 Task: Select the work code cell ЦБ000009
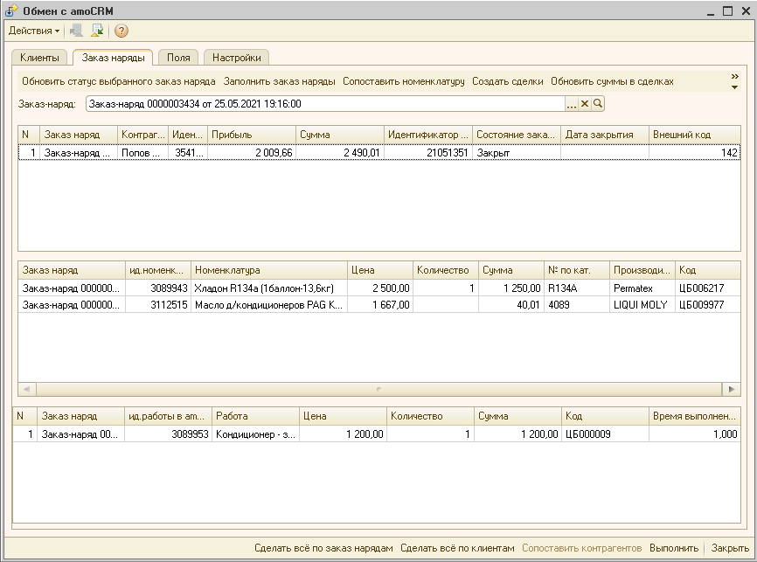[x=605, y=434]
